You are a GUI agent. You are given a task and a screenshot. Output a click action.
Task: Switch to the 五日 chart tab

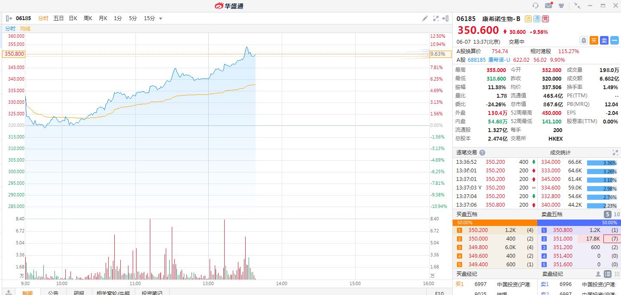coord(58,18)
